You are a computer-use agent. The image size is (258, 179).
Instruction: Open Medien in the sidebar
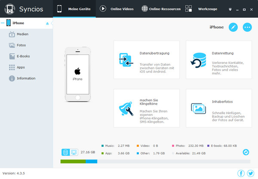[26, 34]
